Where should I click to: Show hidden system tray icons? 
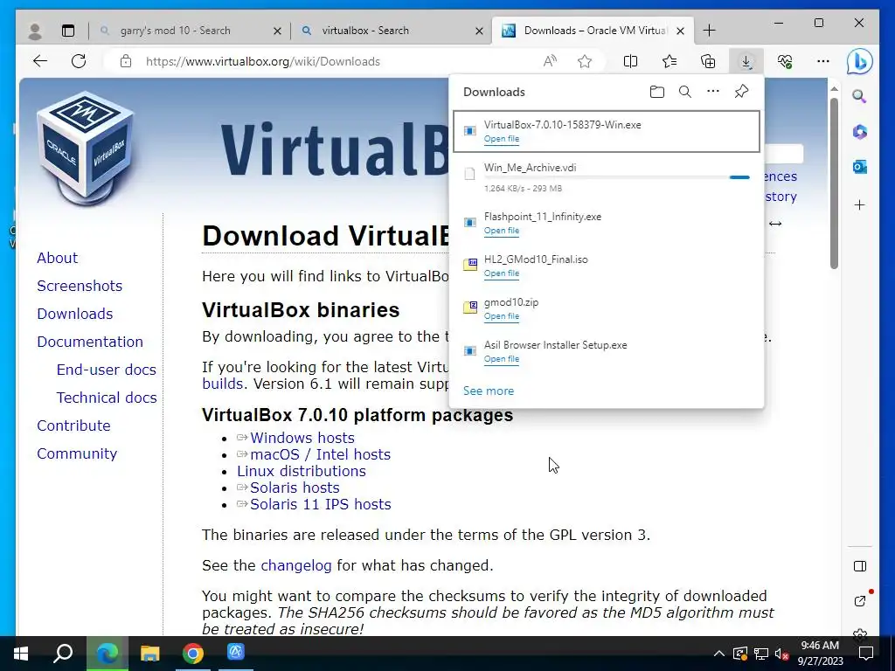tap(719, 654)
